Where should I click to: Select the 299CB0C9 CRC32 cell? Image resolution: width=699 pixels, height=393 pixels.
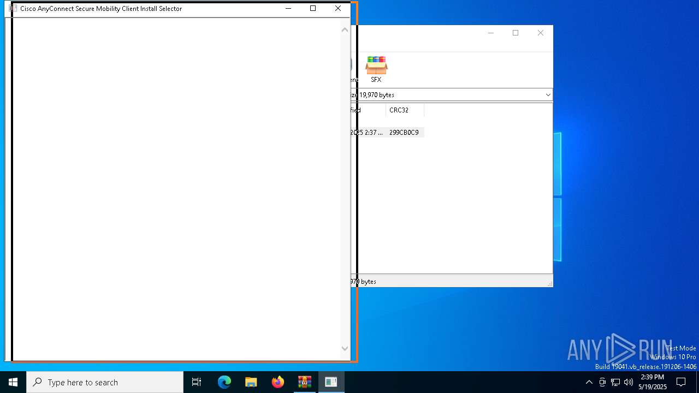(x=405, y=133)
